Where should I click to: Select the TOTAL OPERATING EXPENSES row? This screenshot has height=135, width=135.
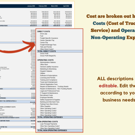point(60,117)
